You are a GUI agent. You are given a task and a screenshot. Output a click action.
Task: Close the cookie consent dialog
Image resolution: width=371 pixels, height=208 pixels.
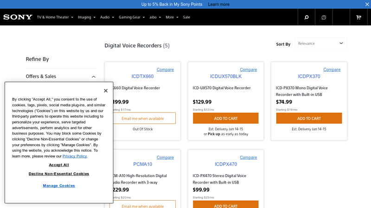[x=106, y=91]
